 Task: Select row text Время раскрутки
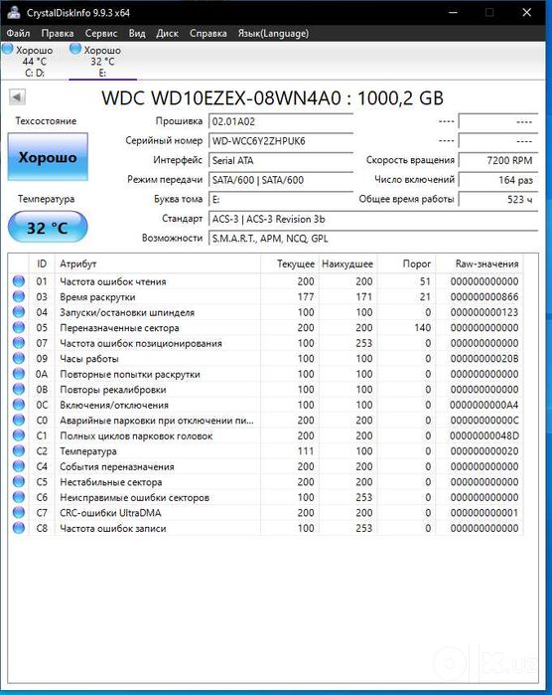[x=97, y=297]
